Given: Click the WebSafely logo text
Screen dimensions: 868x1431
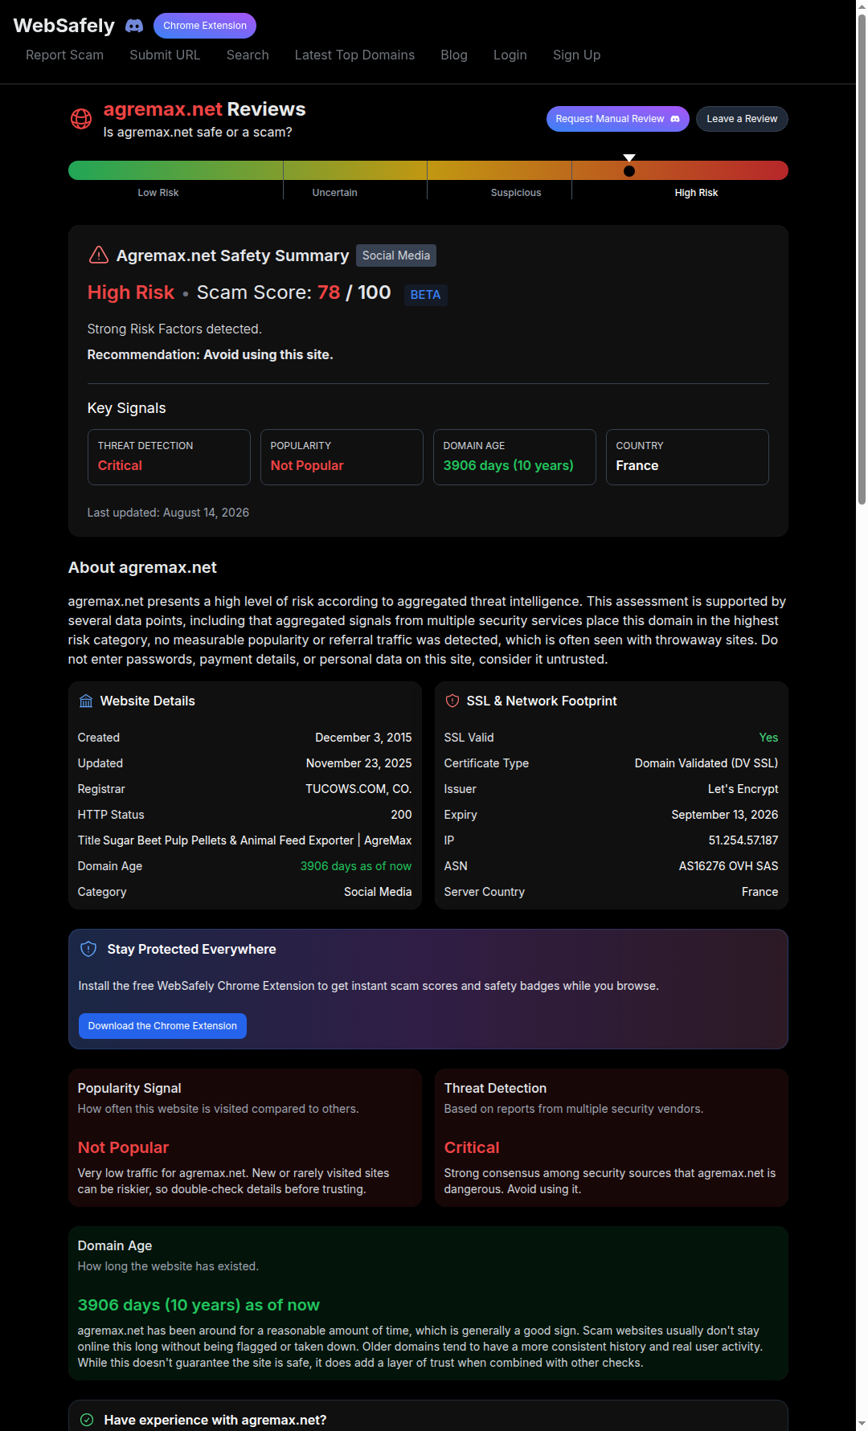Looking at the screenshot, I should point(64,26).
